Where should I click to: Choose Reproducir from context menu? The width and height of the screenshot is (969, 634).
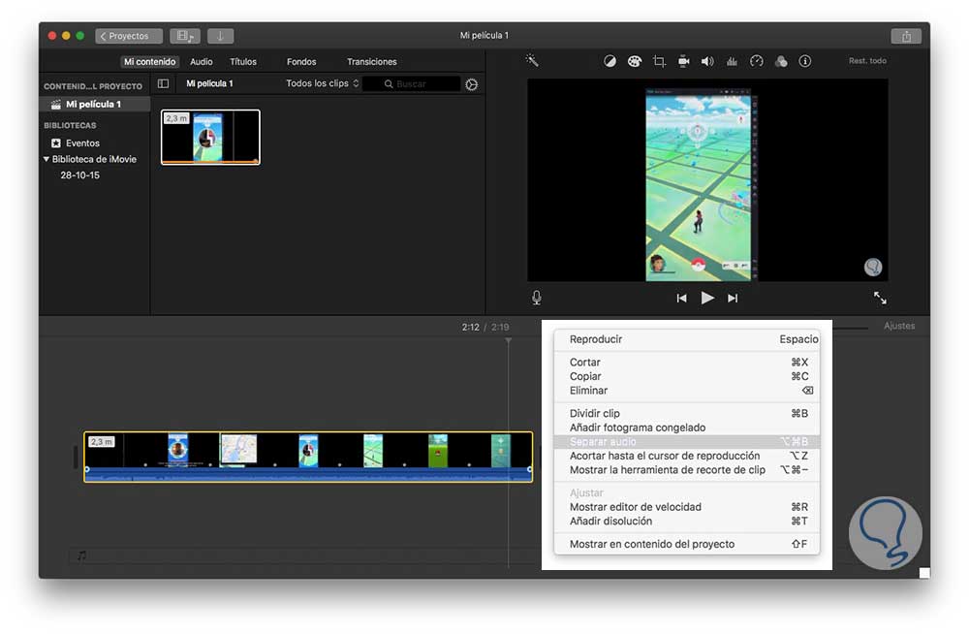tap(687, 339)
